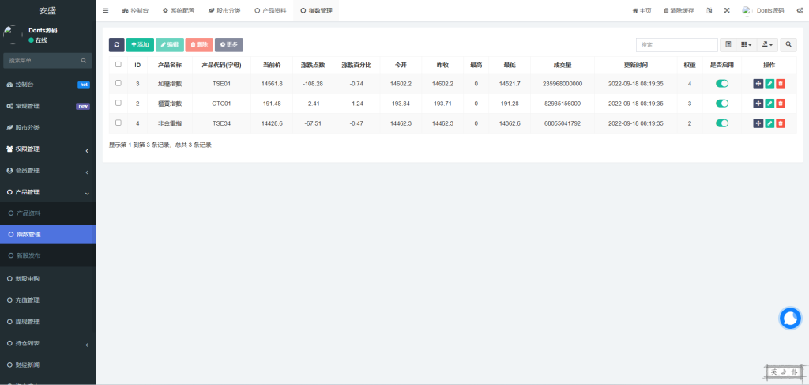The width and height of the screenshot is (809, 385).
Task: Open the column visibility grid dropdown
Action: [746, 45]
